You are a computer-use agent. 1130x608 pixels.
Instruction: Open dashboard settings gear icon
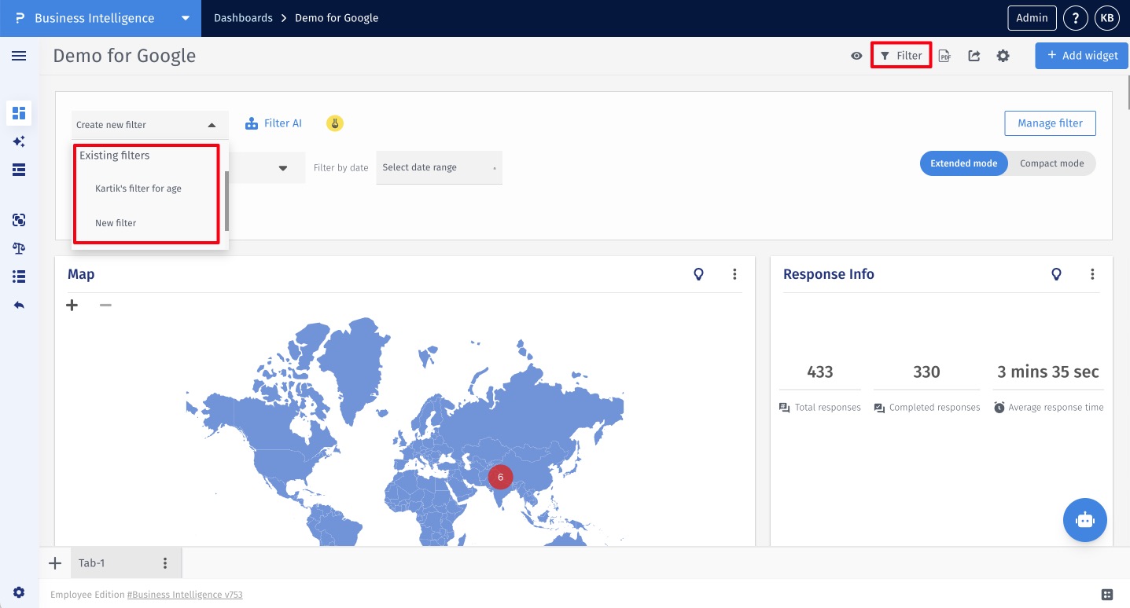click(1003, 56)
